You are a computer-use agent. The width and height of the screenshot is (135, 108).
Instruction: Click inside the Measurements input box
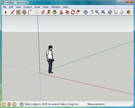117,104
